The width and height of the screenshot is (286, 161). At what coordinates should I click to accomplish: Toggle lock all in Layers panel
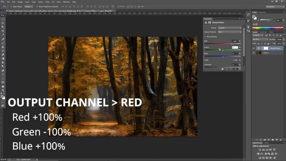pos(268,44)
